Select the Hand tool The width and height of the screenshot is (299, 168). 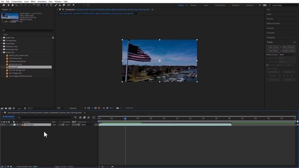[13, 5]
